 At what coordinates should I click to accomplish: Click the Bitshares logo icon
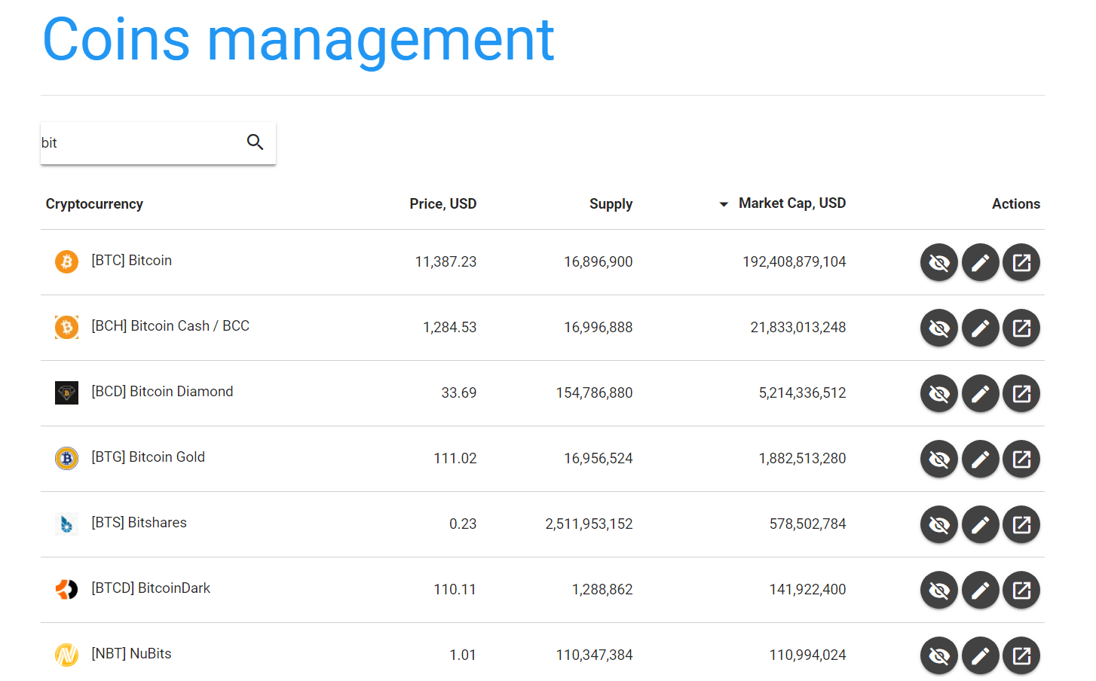click(x=66, y=524)
